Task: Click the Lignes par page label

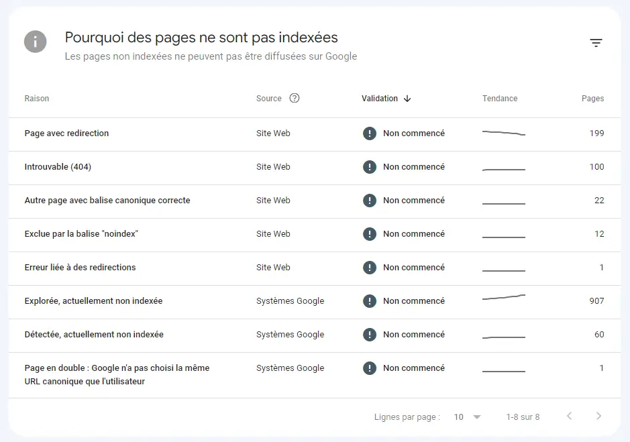Action: pyautogui.click(x=407, y=417)
